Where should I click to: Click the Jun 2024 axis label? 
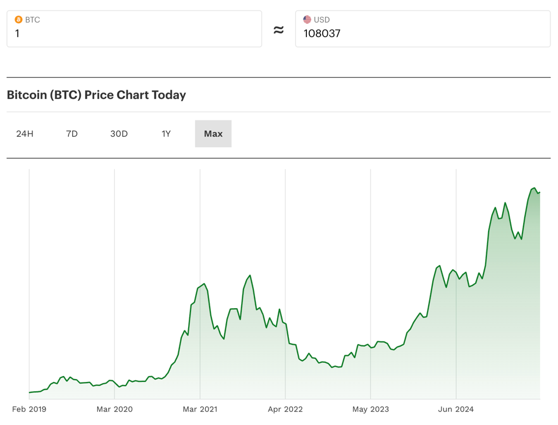[x=456, y=409]
